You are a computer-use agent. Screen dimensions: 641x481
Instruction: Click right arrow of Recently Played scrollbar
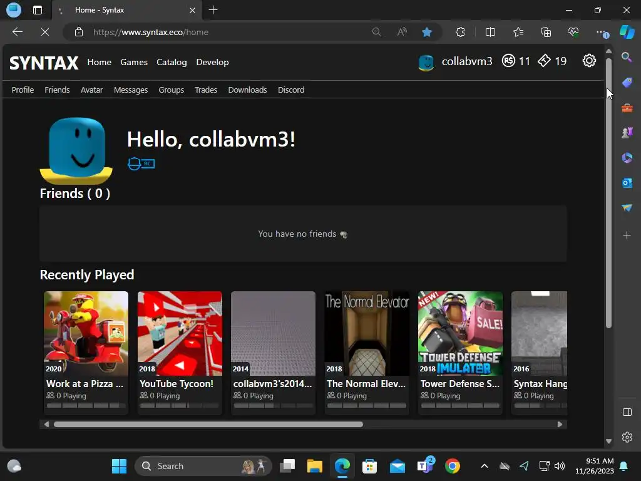[560, 425]
